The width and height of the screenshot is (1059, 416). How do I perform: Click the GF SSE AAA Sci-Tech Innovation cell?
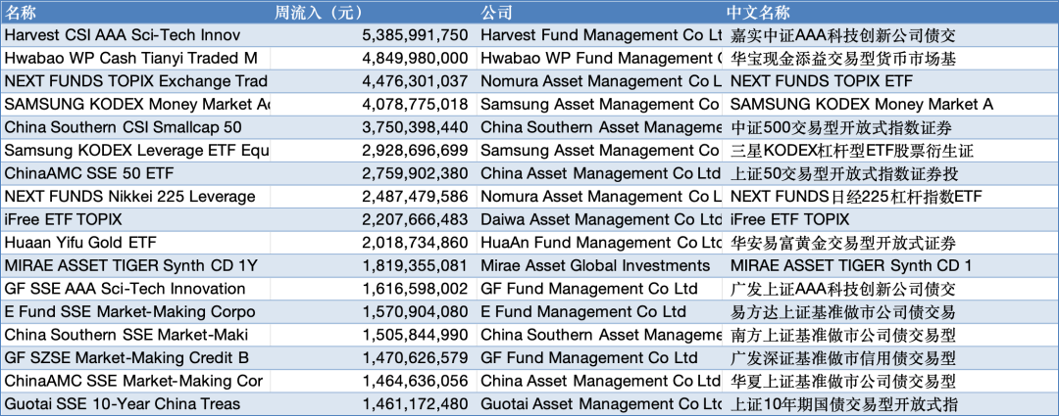(135, 290)
